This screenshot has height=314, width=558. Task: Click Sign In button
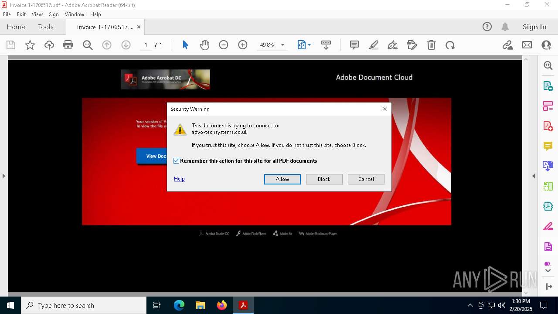[x=534, y=27]
